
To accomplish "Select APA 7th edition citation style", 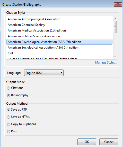I will tap(59, 42).
